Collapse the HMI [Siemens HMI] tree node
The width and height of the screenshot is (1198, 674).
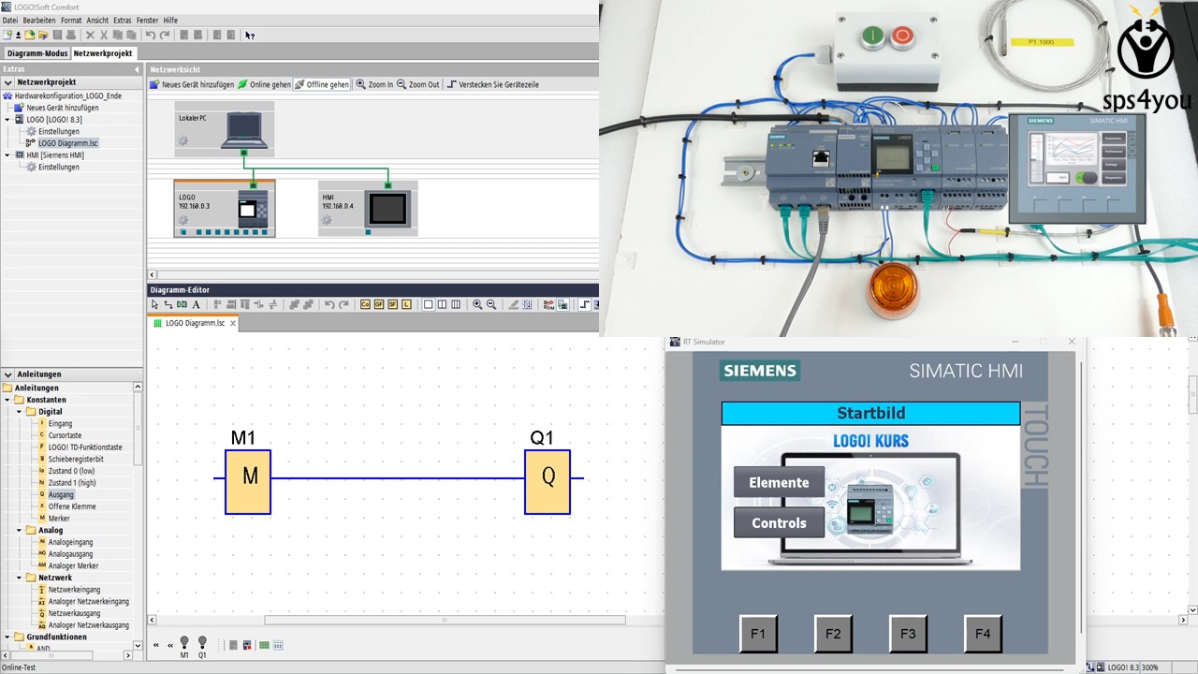[8, 155]
